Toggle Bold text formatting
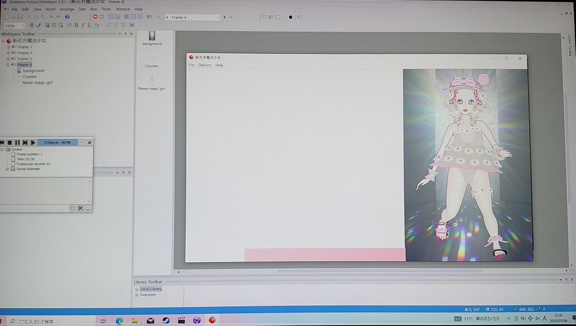 76,25
